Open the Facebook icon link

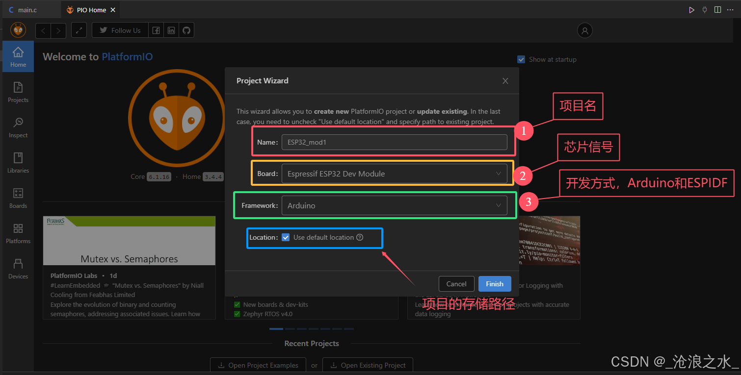[x=156, y=30]
